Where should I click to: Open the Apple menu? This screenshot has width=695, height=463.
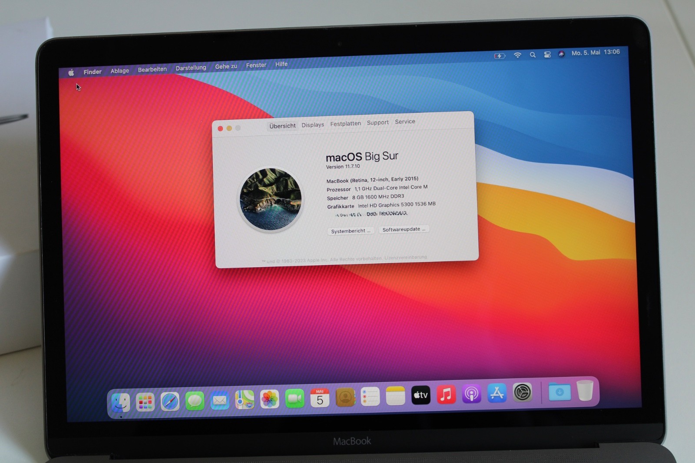(71, 73)
